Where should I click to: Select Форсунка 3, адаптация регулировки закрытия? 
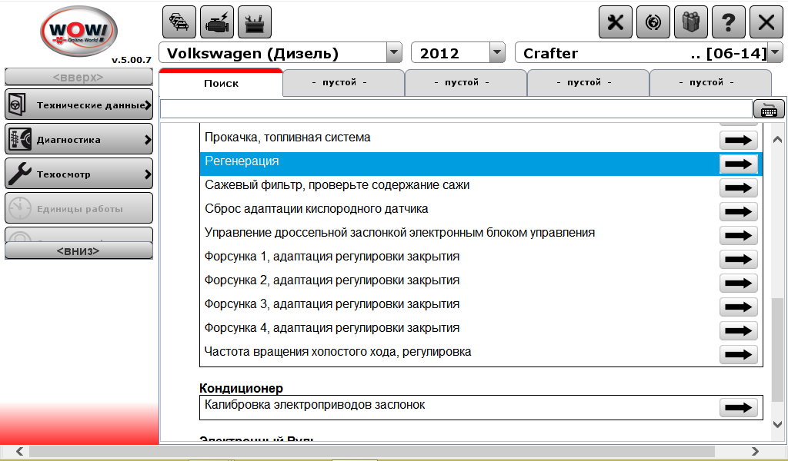click(x=332, y=304)
